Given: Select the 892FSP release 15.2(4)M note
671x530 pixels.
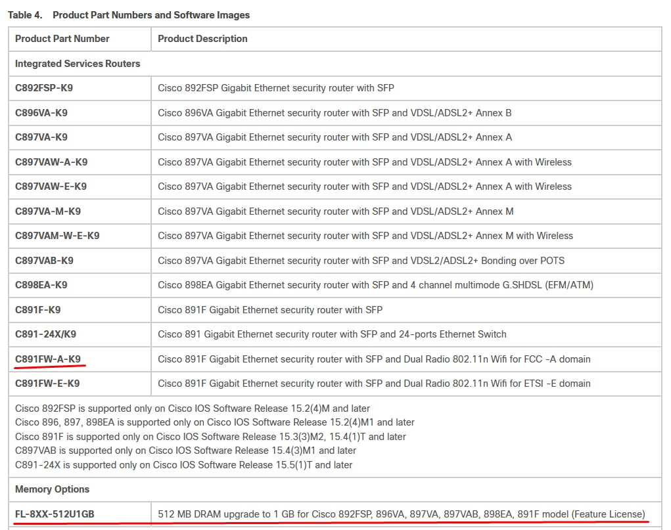Looking at the screenshot, I should tap(193, 409).
